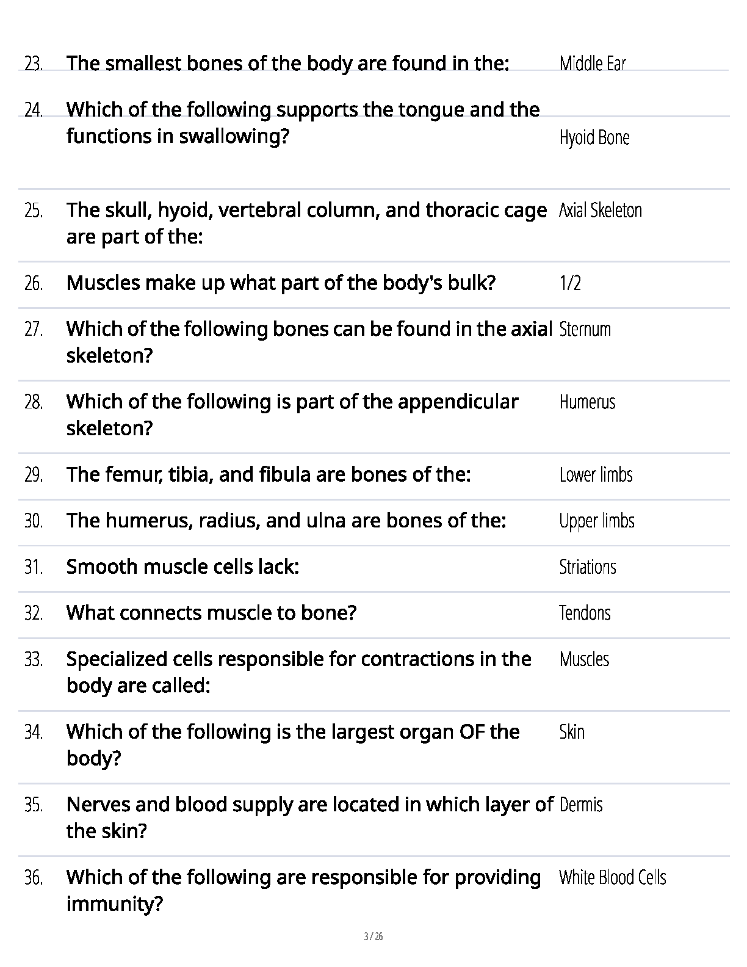Viewport: 747px width, 967px height.
Task: Click the question about the body's bulk
Action: tap(281, 283)
